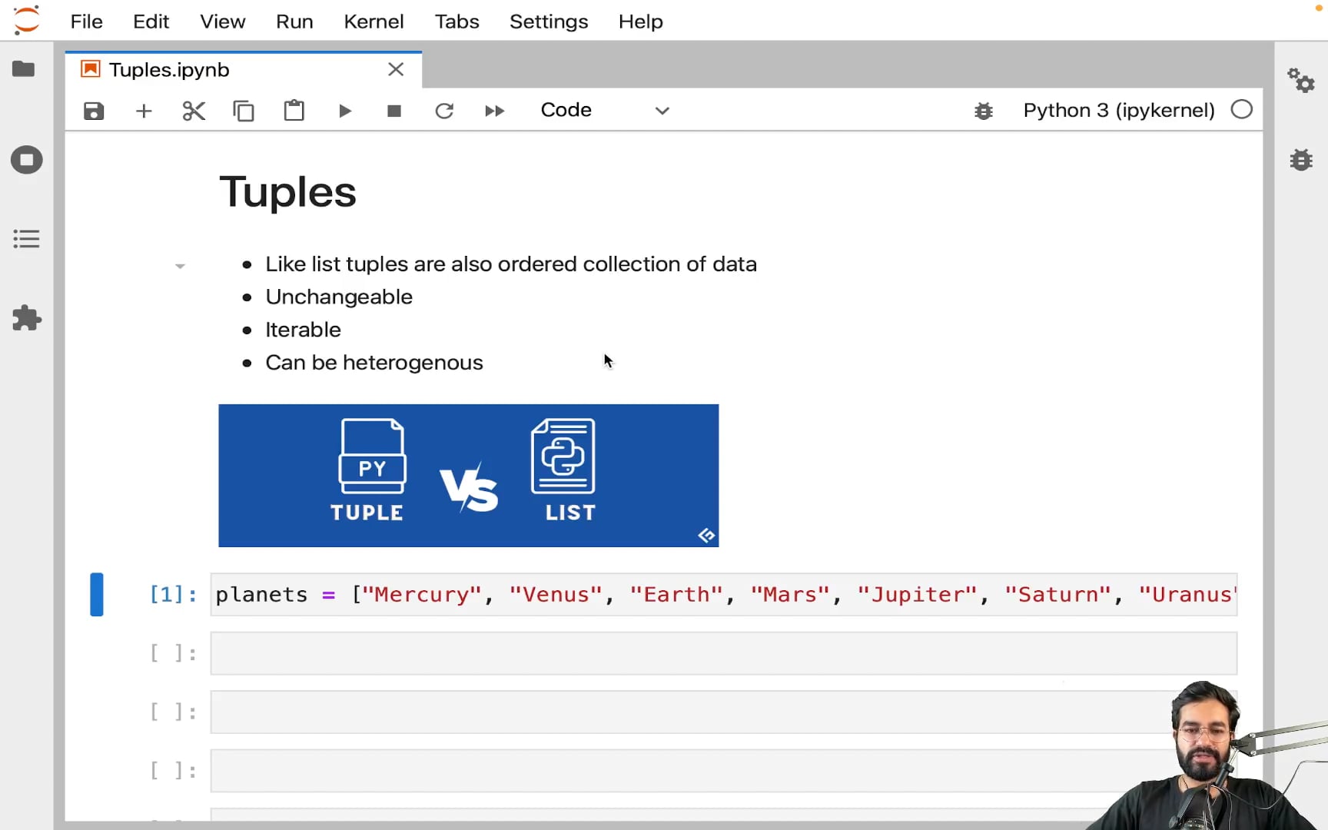Interrupt the kernel with the stop icon
The image size is (1328, 830).
(x=394, y=111)
